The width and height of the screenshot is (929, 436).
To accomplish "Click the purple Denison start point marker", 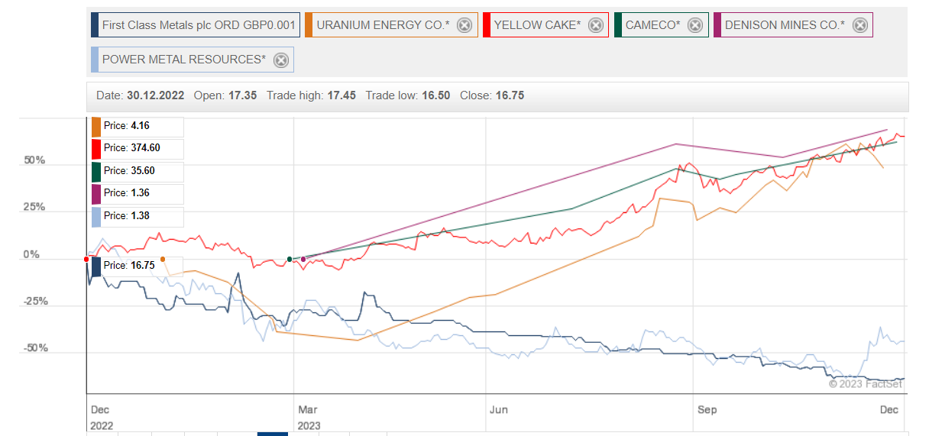I will pyautogui.click(x=303, y=259).
